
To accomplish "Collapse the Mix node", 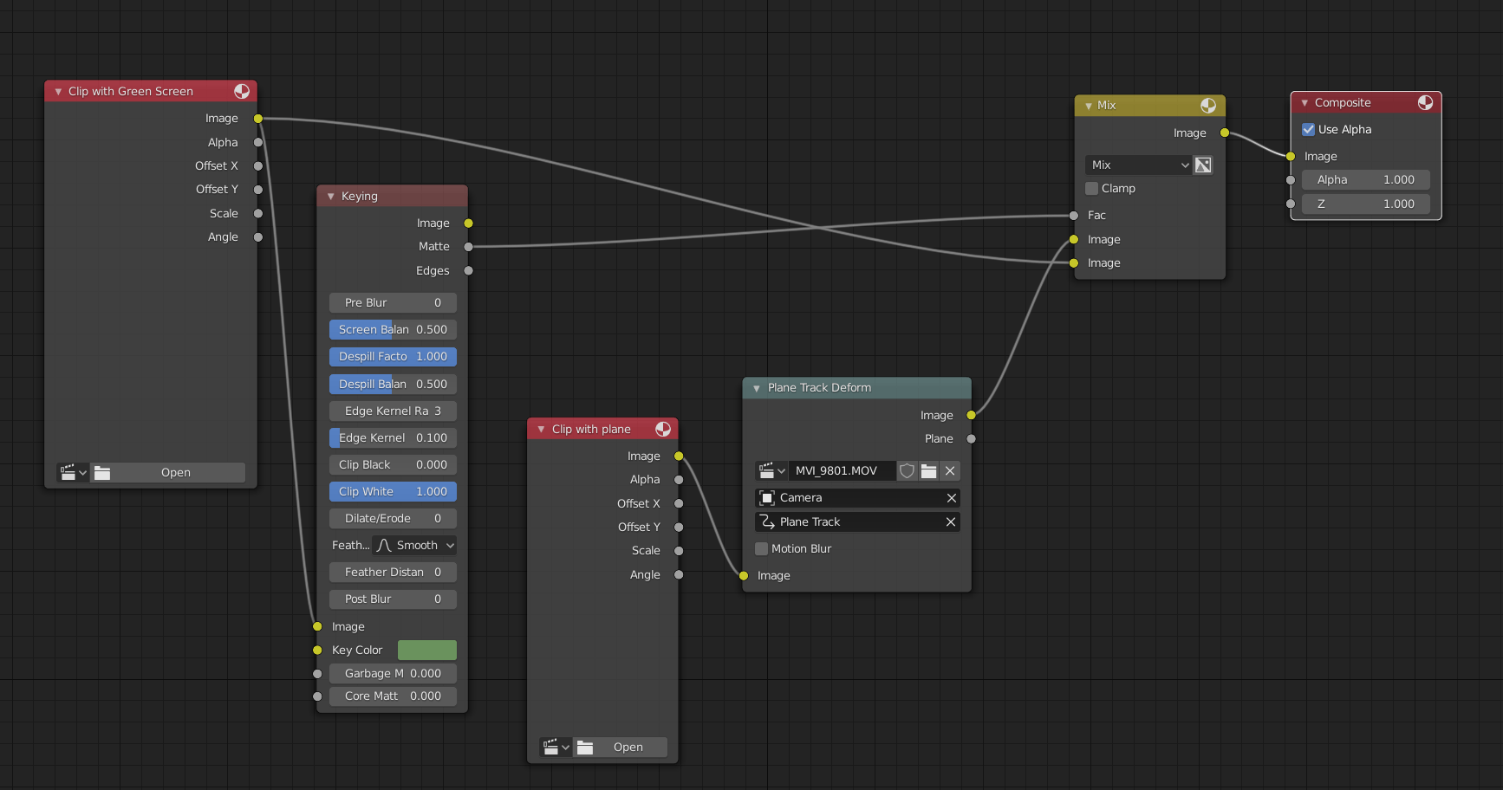I will tap(1089, 106).
